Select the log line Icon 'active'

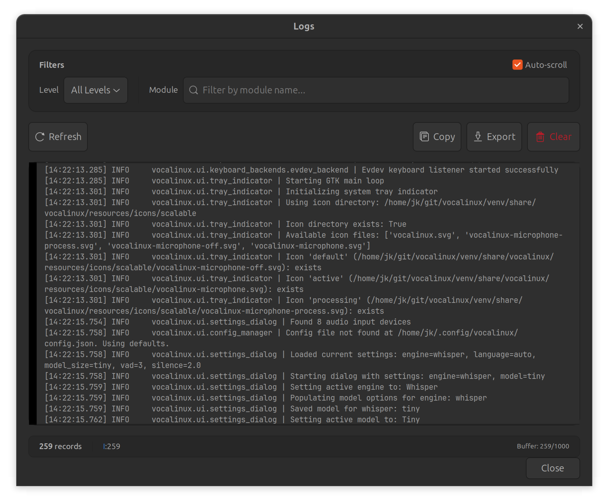(297, 284)
